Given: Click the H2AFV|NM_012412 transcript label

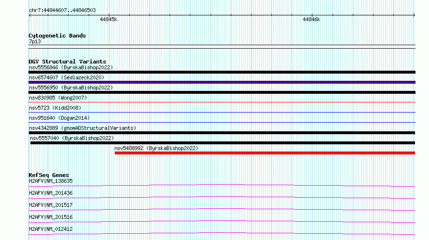Looking at the screenshot, I should pos(51,229).
